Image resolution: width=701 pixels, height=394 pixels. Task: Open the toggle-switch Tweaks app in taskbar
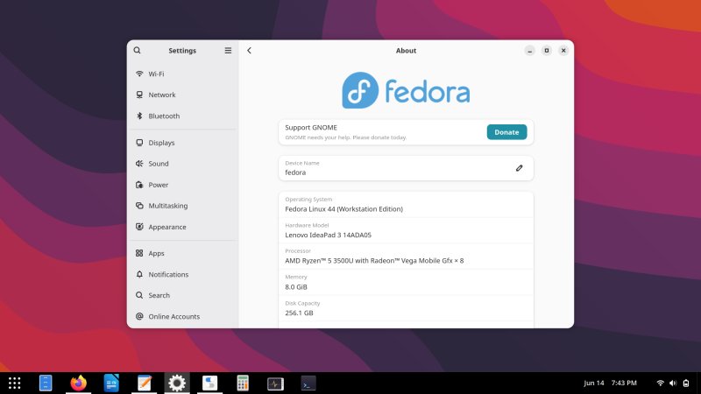tap(209, 383)
